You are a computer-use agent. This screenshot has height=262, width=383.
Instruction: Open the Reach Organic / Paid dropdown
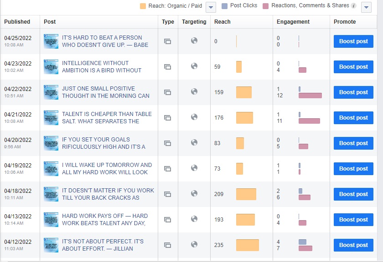[211, 7]
